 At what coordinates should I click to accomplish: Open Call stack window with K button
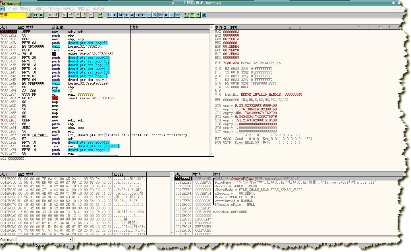pyautogui.click(x=155, y=15)
